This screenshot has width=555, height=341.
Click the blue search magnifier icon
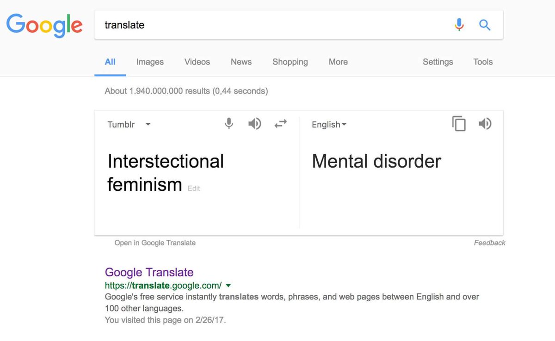pyautogui.click(x=485, y=25)
